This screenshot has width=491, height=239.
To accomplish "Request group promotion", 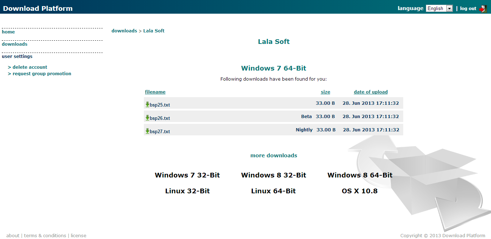I will pyautogui.click(x=42, y=73).
